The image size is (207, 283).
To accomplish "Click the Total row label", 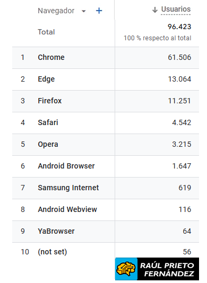I will [46, 32].
